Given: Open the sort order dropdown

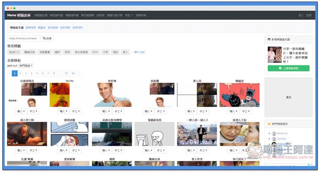Looking at the screenshot, I should [x=26, y=66].
